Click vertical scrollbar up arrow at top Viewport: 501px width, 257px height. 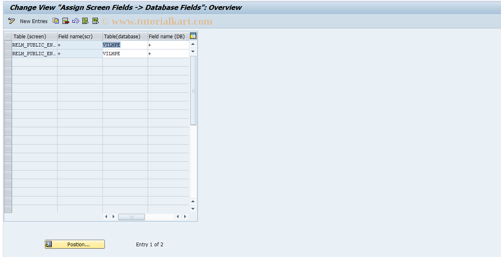(193, 44)
